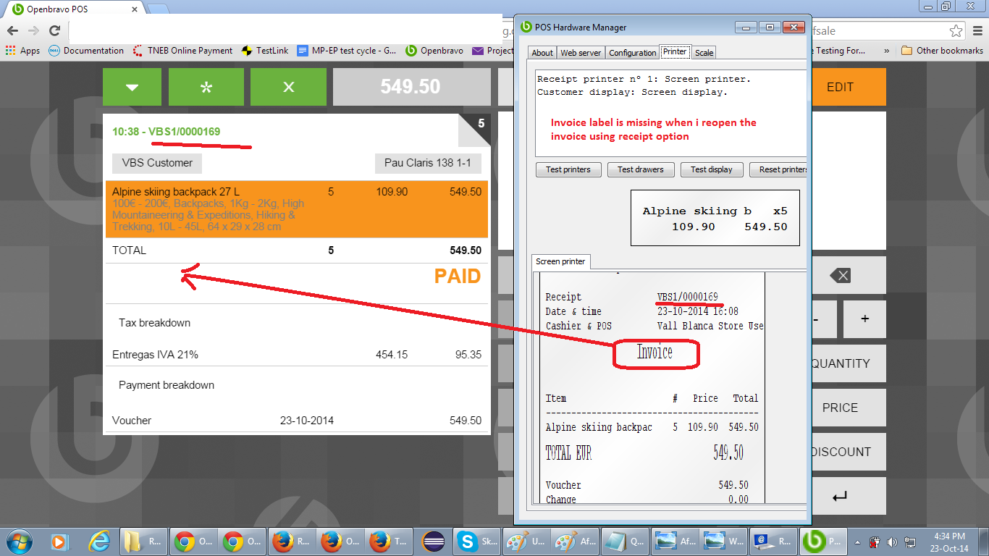The image size is (989, 556).
Task: Click the Entregas IVA 21% tax row
Action: (297, 355)
